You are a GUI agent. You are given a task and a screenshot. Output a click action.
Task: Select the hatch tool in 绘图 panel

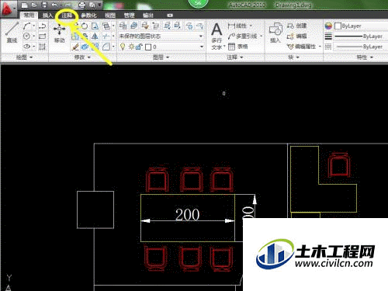click(43, 47)
